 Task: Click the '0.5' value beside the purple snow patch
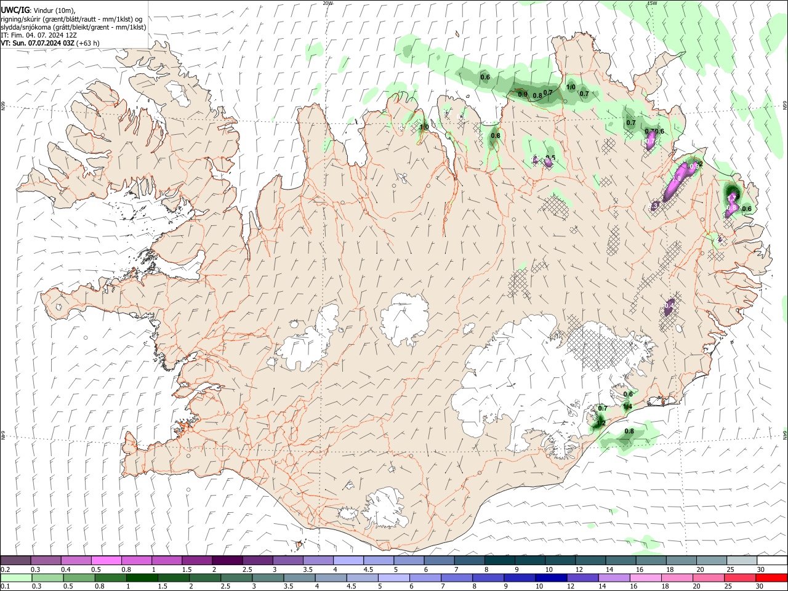(551, 158)
